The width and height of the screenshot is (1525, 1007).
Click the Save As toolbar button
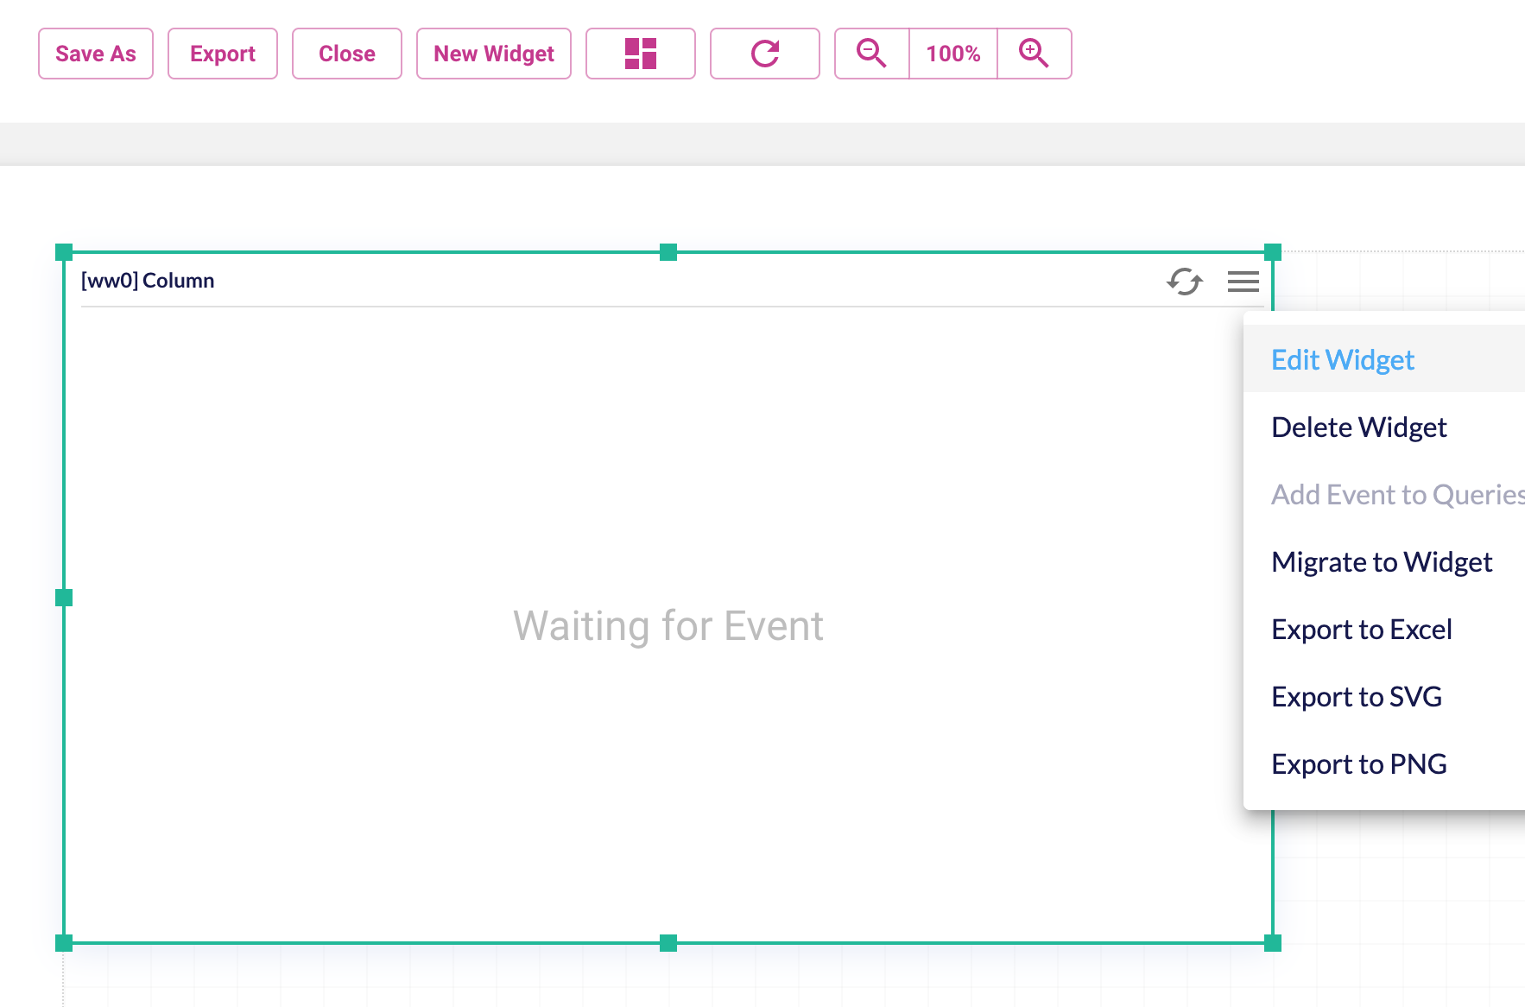pos(95,54)
